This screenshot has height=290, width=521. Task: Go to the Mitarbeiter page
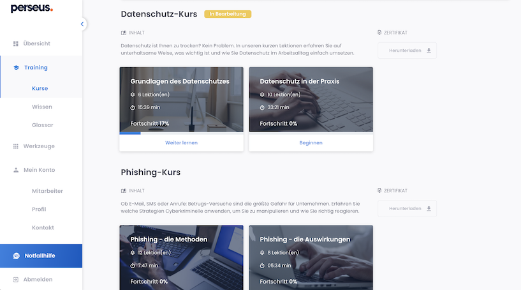pyautogui.click(x=48, y=191)
